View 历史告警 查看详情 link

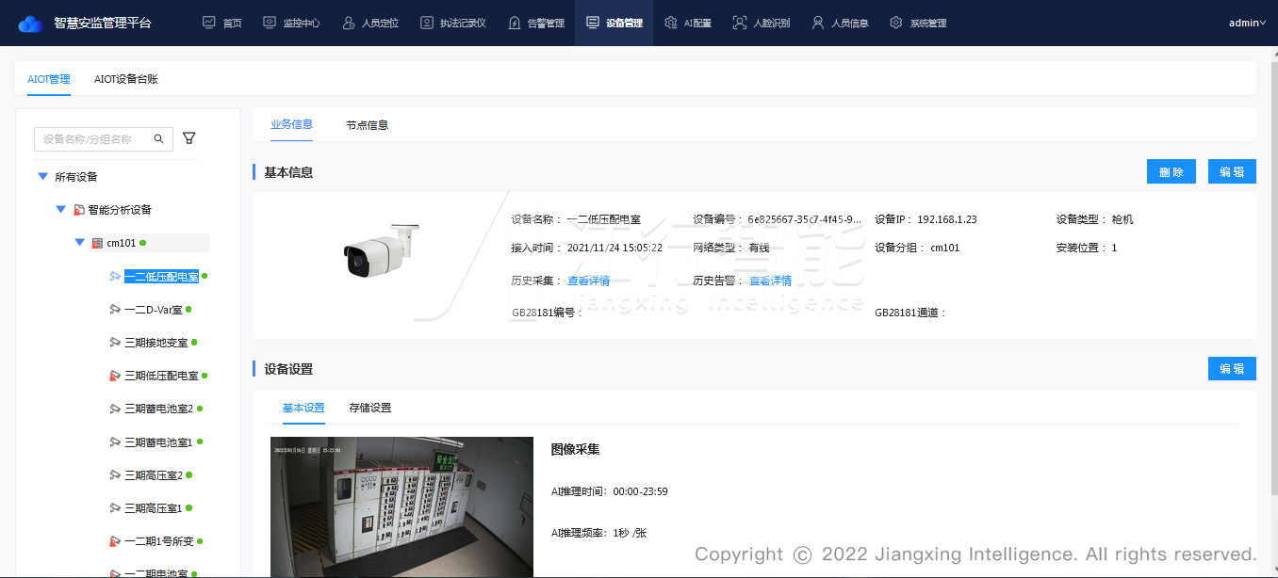[x=770, y=281]
